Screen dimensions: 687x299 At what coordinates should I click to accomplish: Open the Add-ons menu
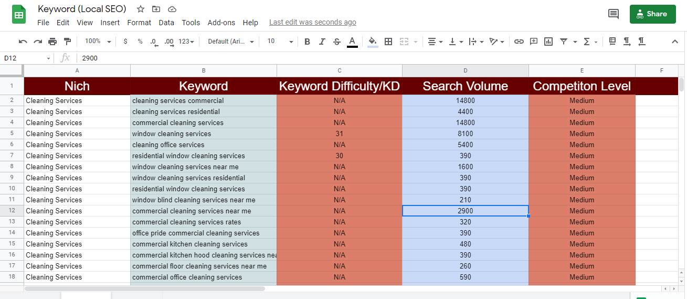click(221, 23)
